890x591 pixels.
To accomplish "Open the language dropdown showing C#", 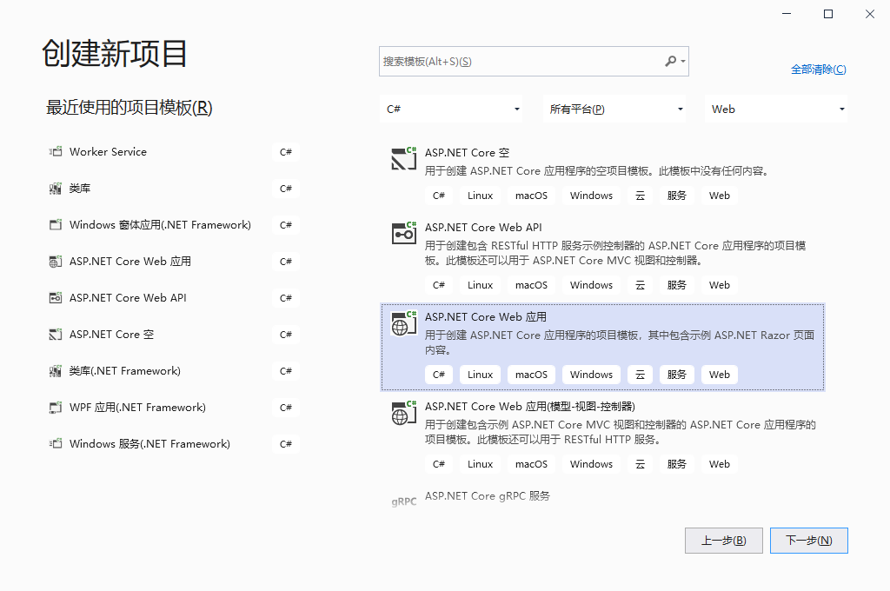I will [x=452, y=109].
